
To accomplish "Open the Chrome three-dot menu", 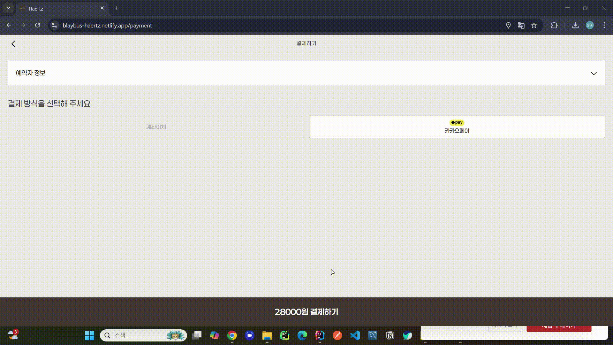I will pyautogui.click(x=604, y=25).
